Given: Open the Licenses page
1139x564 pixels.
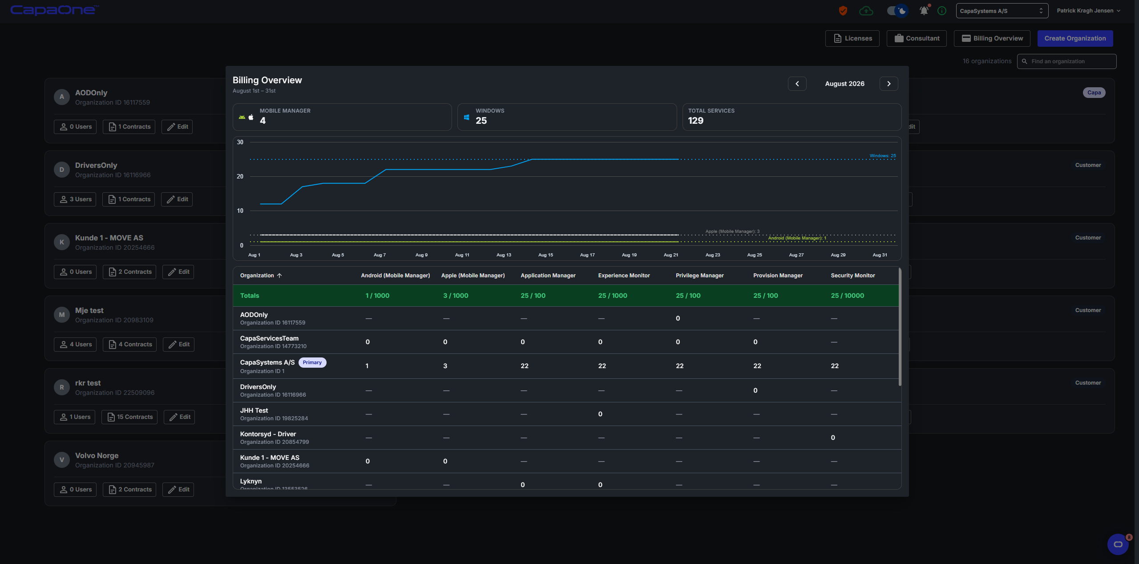Looking at the screenshot, I should [x=852, y=38].
